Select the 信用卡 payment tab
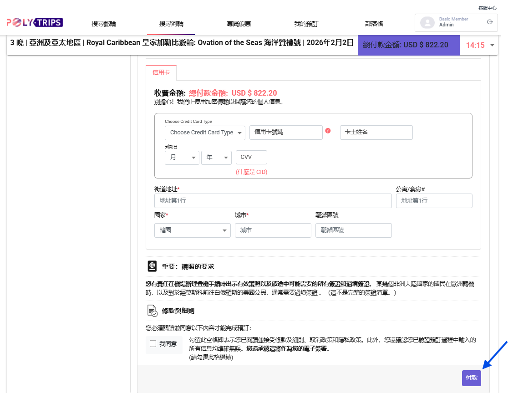The height and width of the screenshot is (393, 508). [161, 72]
